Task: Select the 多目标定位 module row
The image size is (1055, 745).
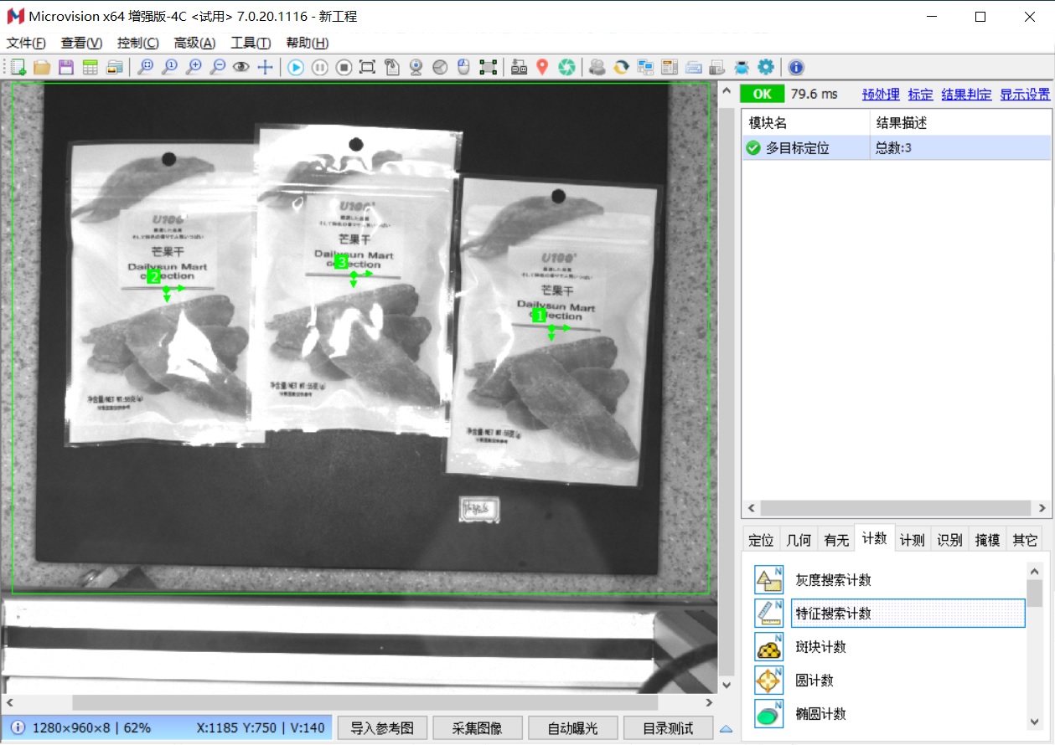Action: 896,148
